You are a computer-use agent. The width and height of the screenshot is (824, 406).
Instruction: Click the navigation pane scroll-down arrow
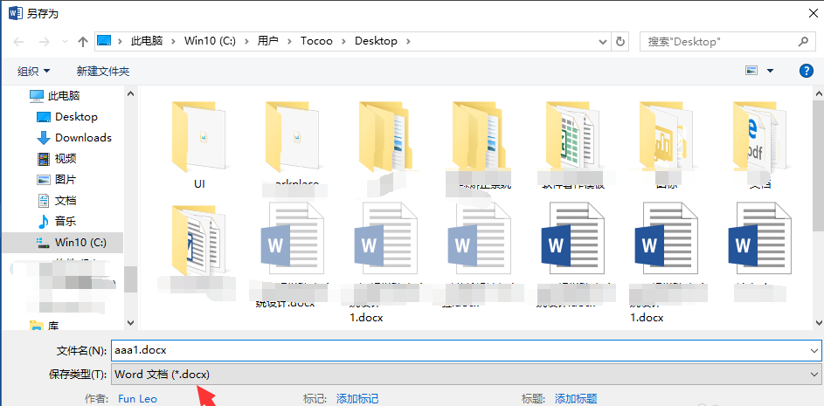(x=130, y=324)
